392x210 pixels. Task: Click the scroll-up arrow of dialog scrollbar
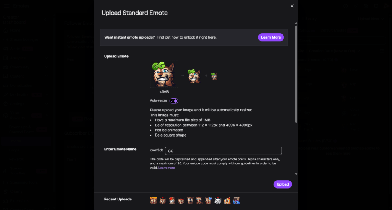coord(296,23)
